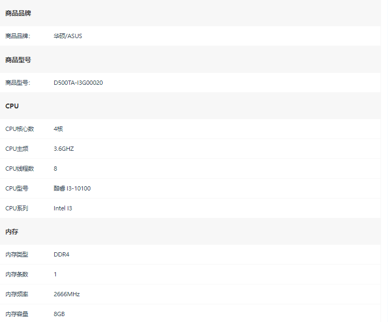Screen dimensions: 388x322
Task: Click the 酷睿 I3-10100 value
Action: [72, 188]
